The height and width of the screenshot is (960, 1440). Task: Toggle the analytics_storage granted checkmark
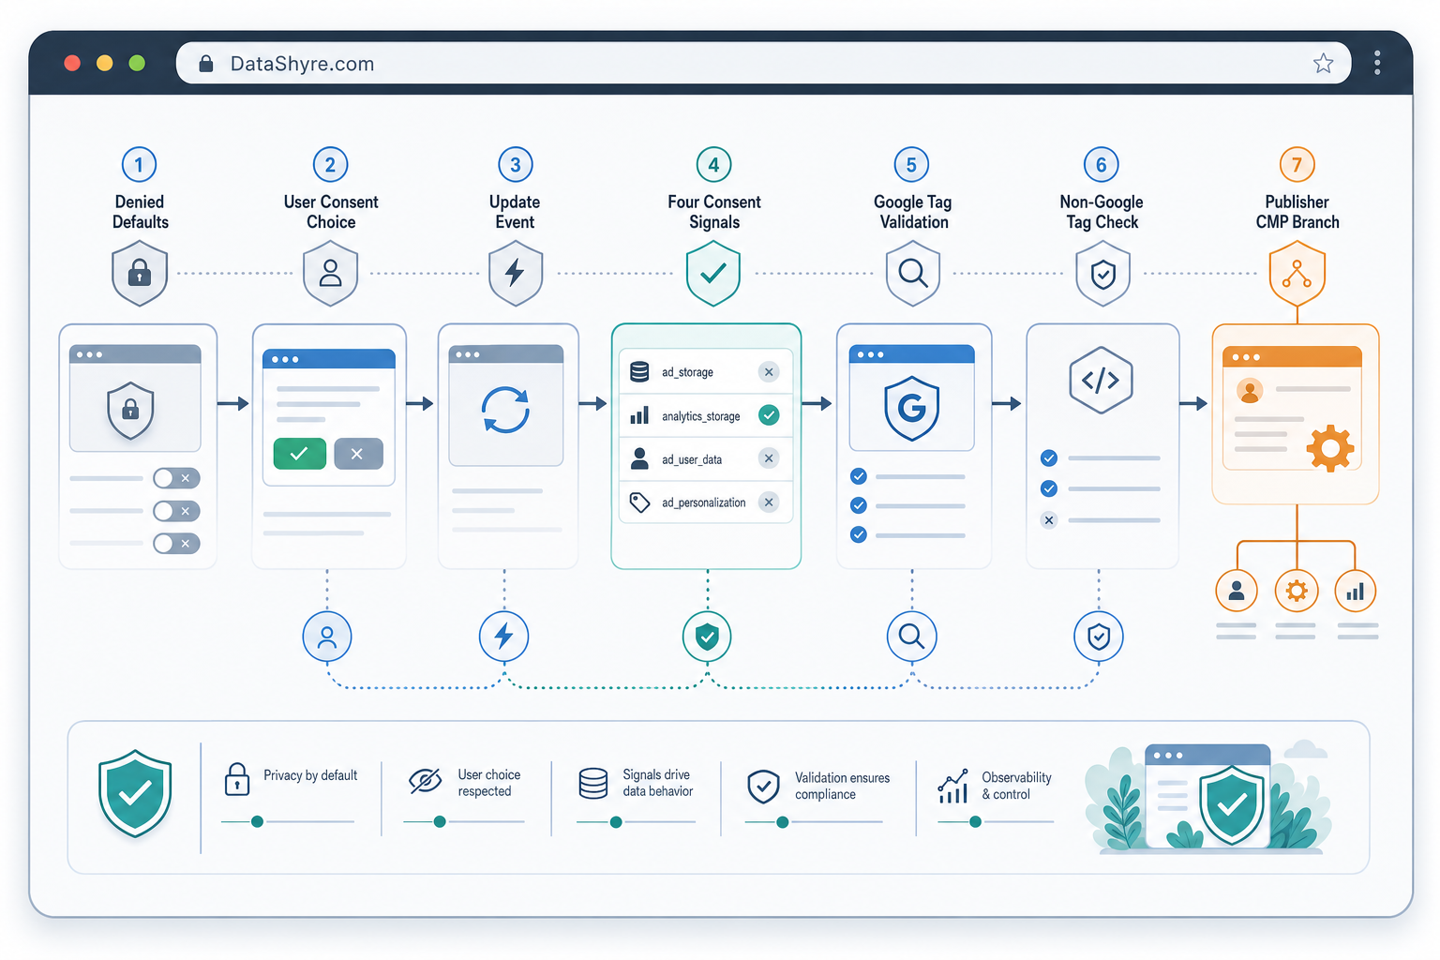(x=769, y=415)
